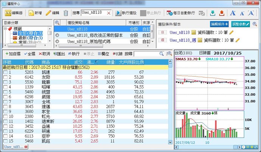Collapse the 標籤 tree node
The width and height of the screenshot is (261, 152).
pos(5,28)
